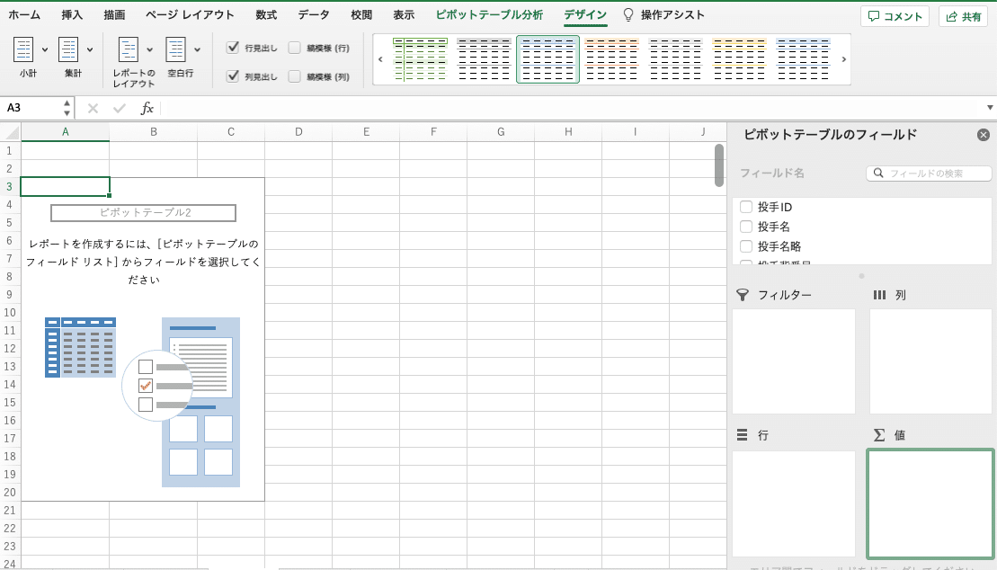Switch to ピボットテーブル分析 tab

[489, 14]
